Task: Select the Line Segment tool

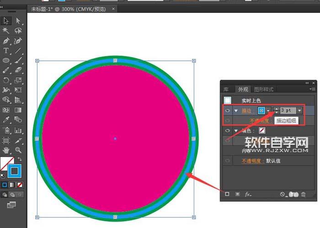Action: (x=18, y=50)
